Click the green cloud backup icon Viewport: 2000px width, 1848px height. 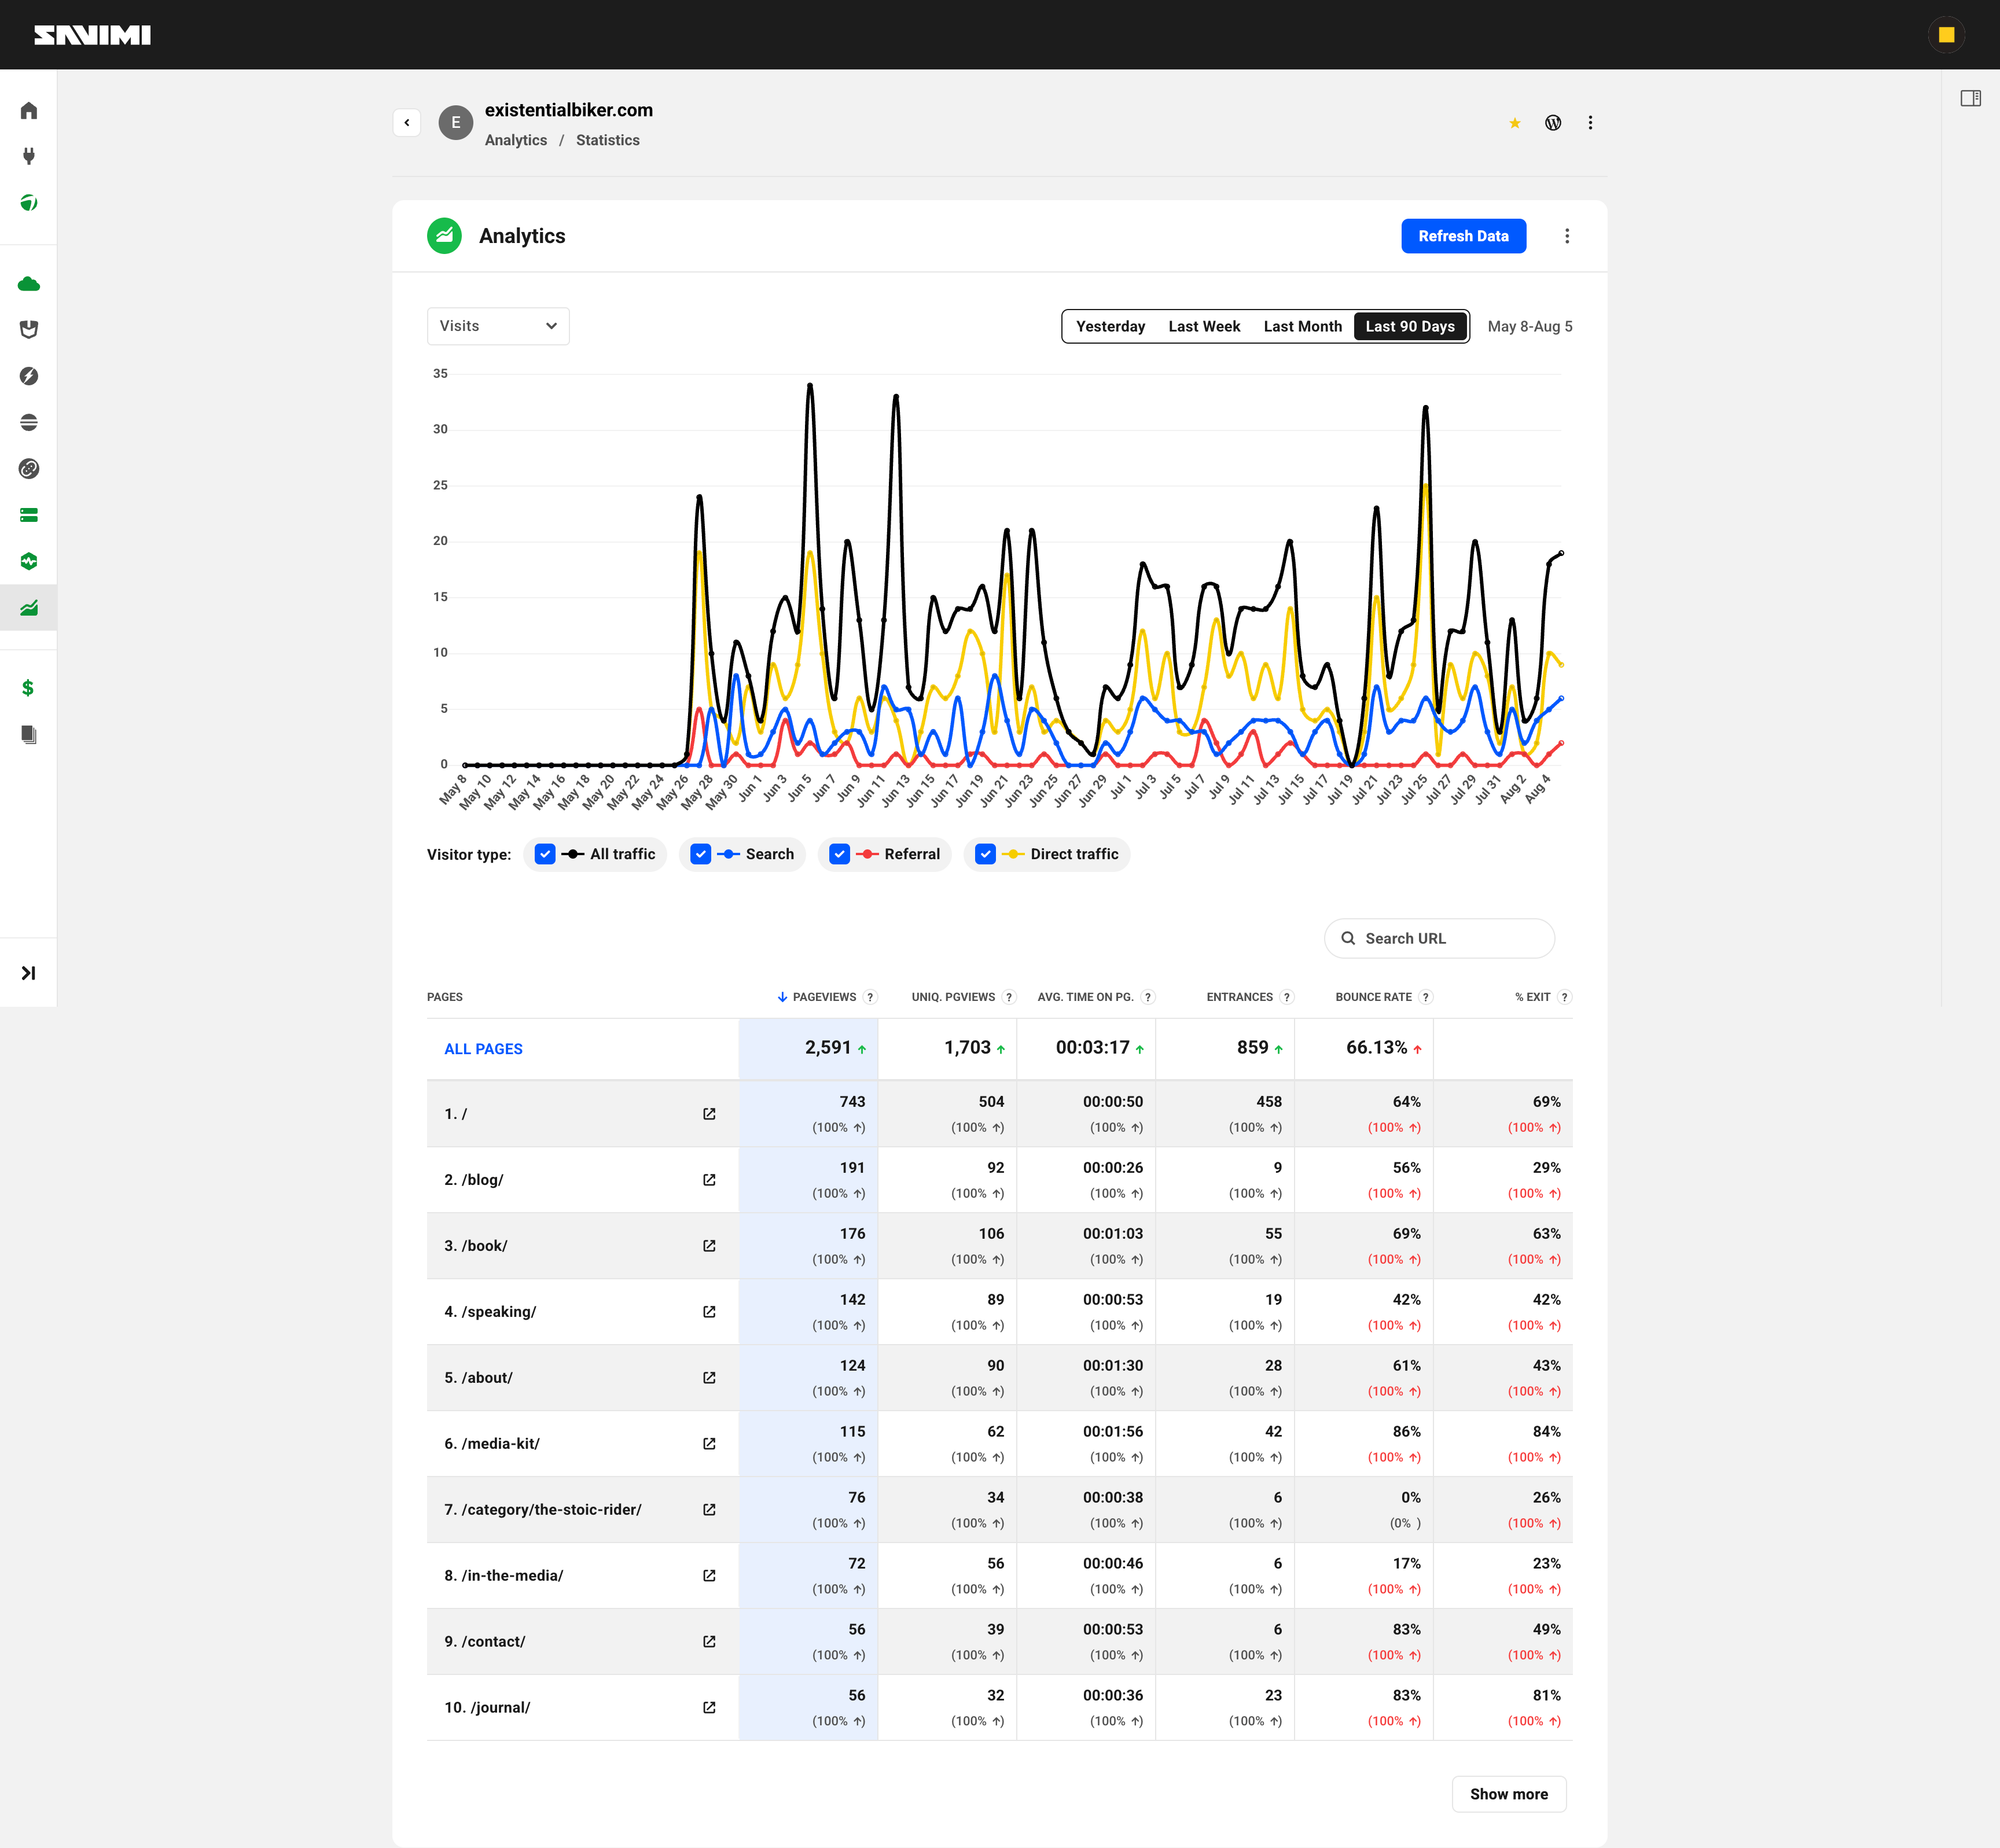[x=29, y=284]
